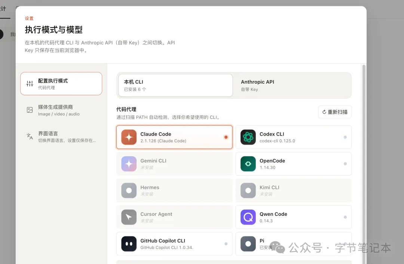
Task: Click the 已安装 6 个 label
Action: [x=135, y=89]
